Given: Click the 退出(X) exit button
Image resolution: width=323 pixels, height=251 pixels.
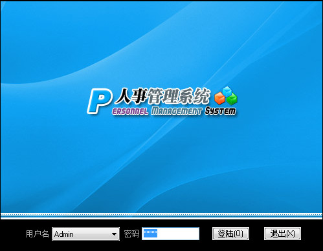Looking at the screenshot, I should 282,234.
